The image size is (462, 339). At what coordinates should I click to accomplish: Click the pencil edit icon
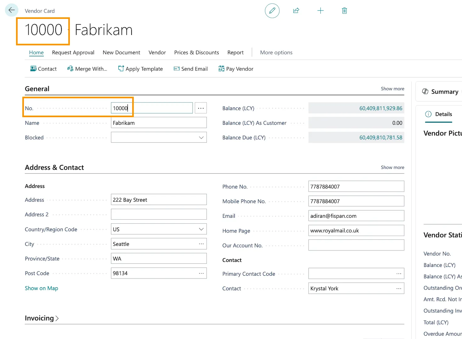(272, 11)
